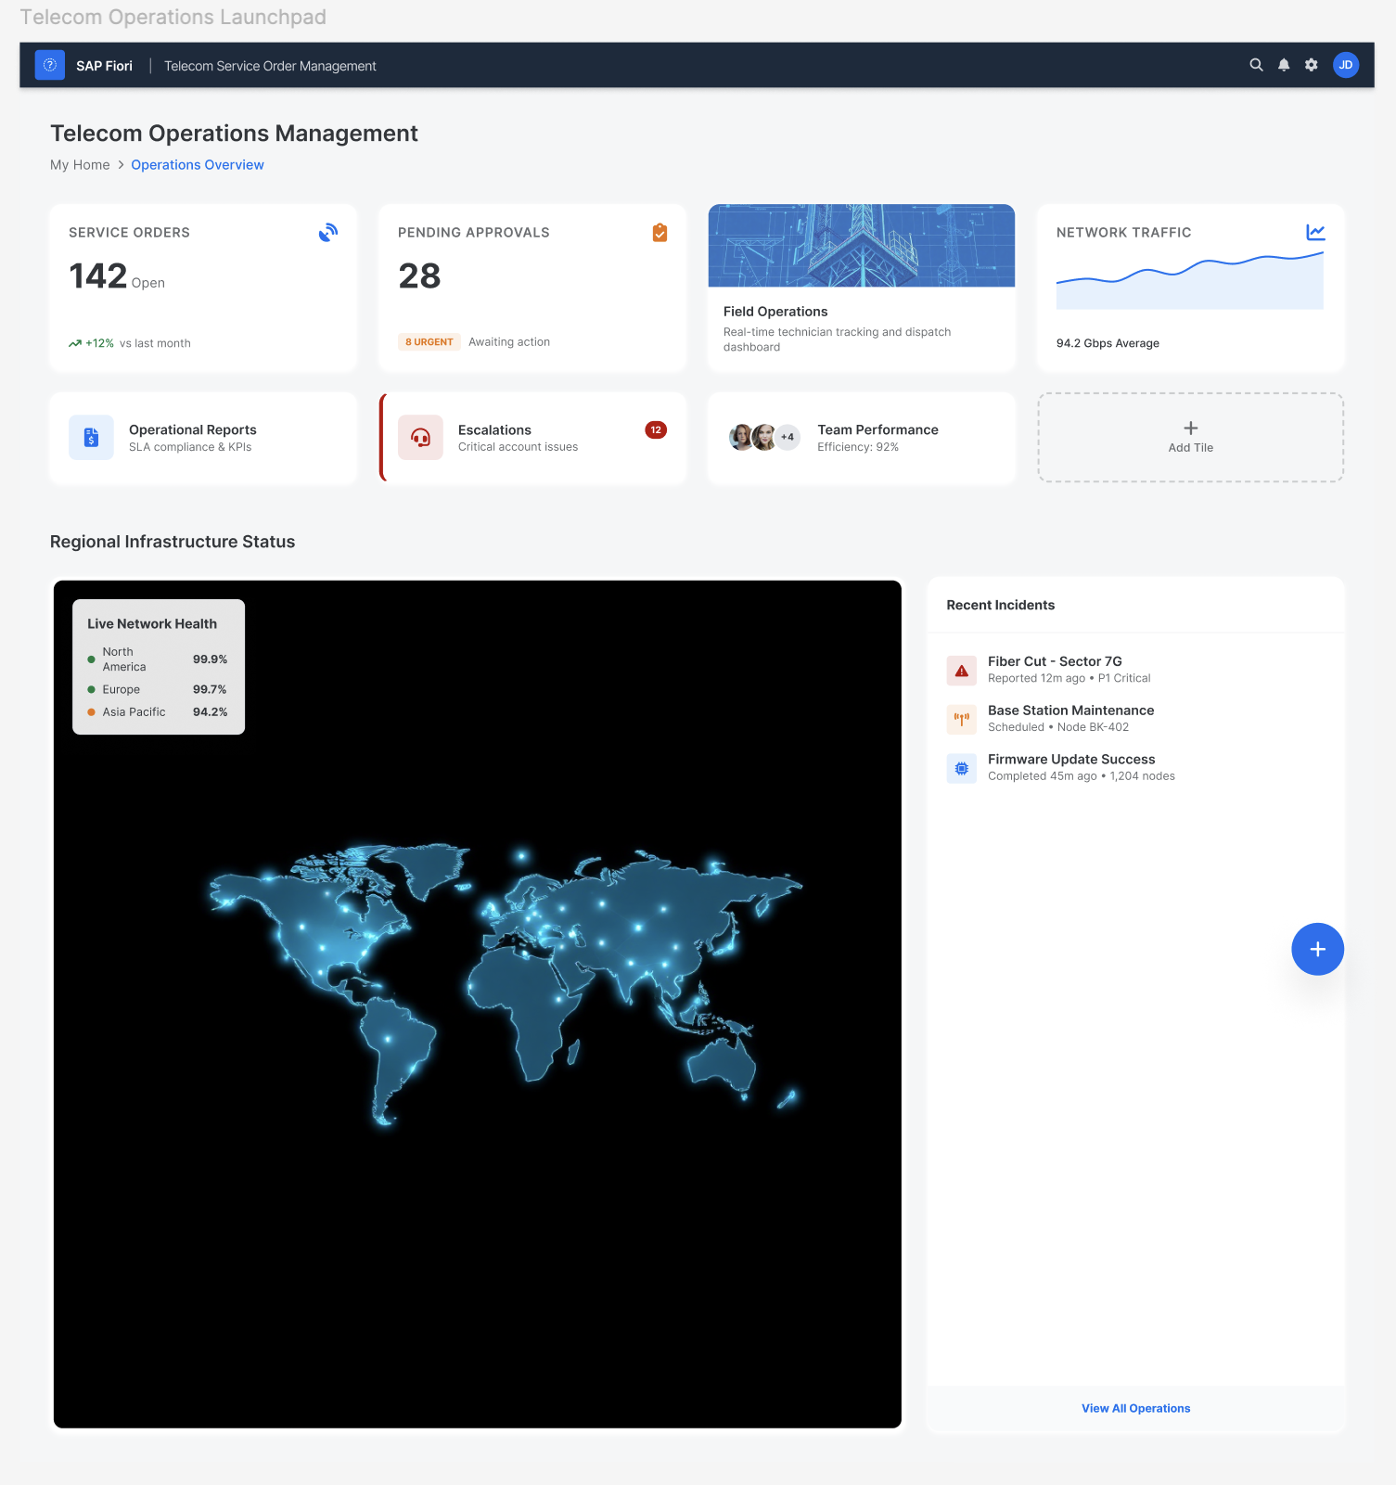The width and height of the screenshot is (1396, 1485).
Task: Click the 94.2 Gbps Average value
Action: point(1108,343)
